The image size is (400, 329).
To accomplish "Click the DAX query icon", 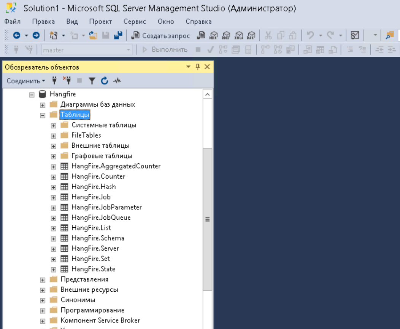I will 251,35.
